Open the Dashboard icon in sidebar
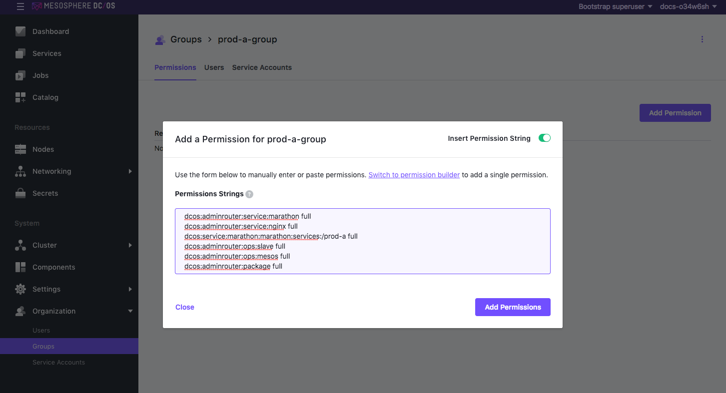 tap(20, 31)
